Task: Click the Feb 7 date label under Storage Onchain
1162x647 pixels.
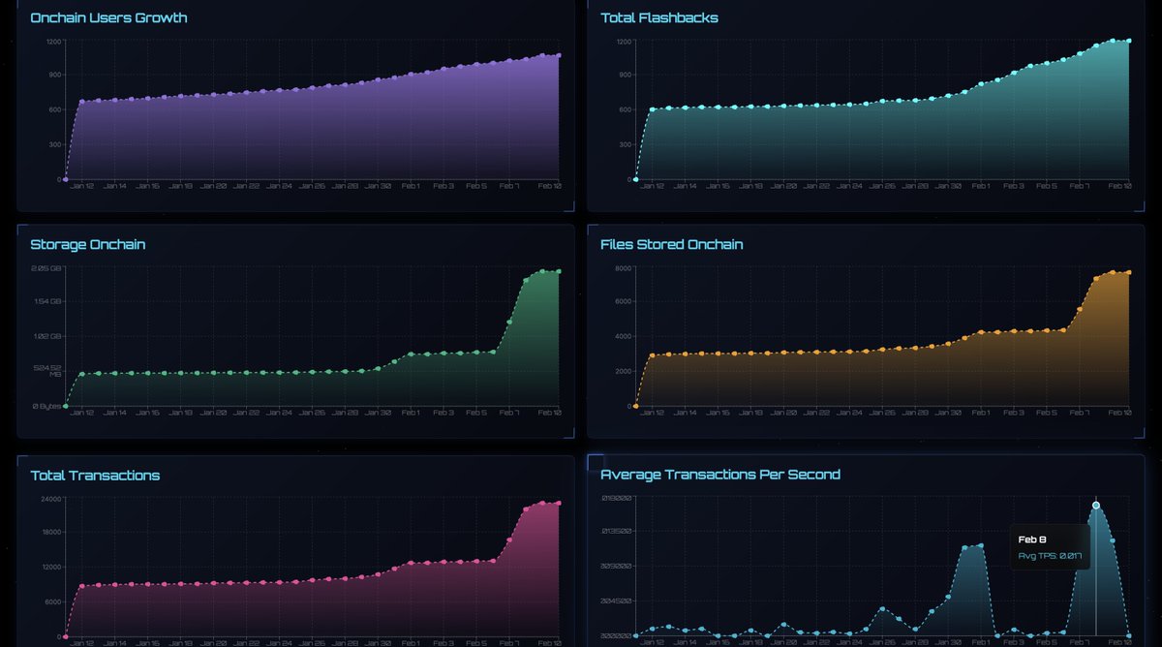Action: coord(509,413)
